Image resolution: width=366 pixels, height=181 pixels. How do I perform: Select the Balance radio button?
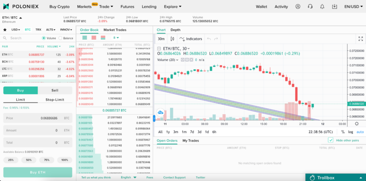60,38
